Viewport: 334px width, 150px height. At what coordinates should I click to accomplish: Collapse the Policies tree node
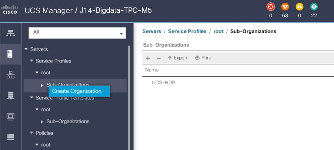click(31, 133)
